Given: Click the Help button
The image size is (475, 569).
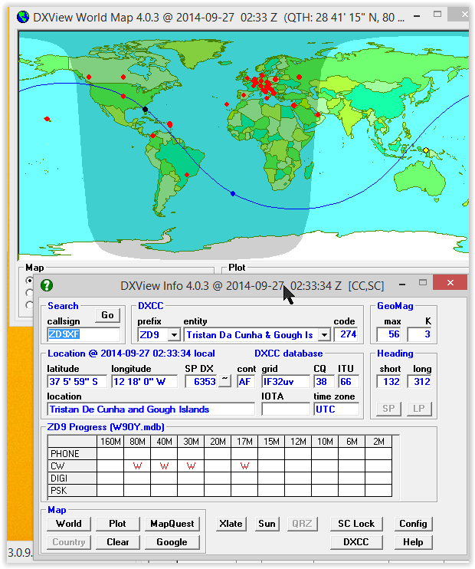Looking at the screenshot, I should (414, 542).
